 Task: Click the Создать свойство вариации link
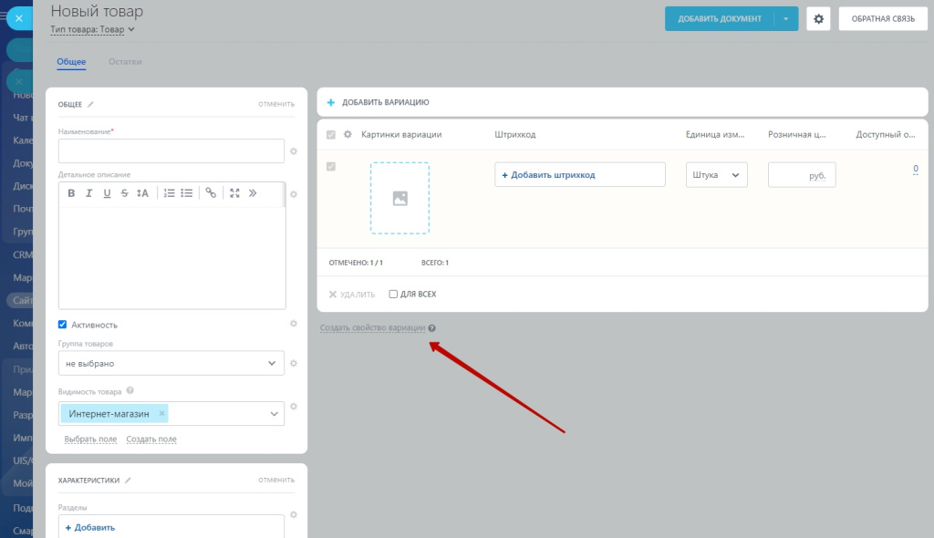coord(372,328)
